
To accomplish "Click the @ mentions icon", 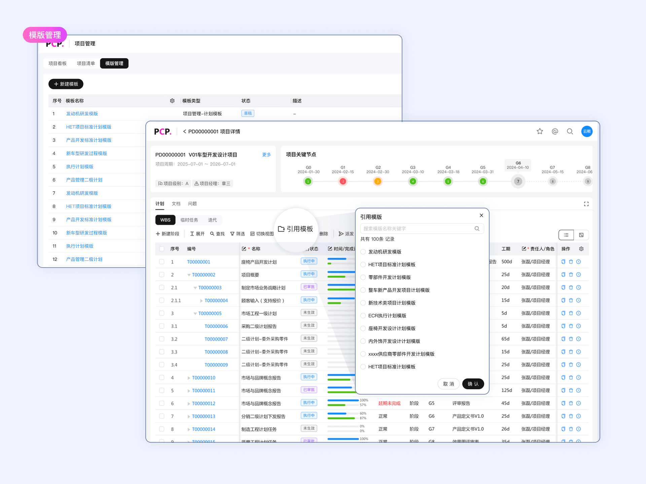I will pos(555,131).
